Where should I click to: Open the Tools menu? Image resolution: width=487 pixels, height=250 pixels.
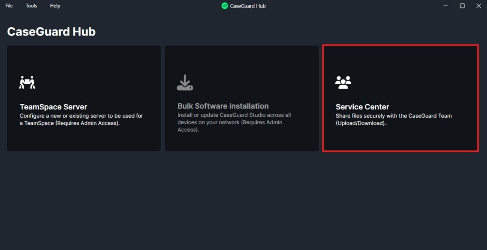[31, 6]
